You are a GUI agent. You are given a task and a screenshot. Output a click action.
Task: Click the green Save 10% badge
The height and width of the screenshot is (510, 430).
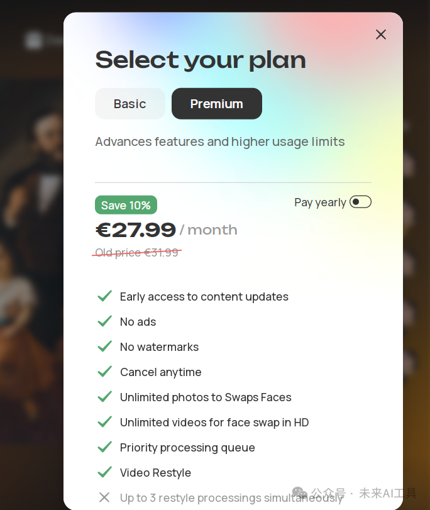[126, 205]
